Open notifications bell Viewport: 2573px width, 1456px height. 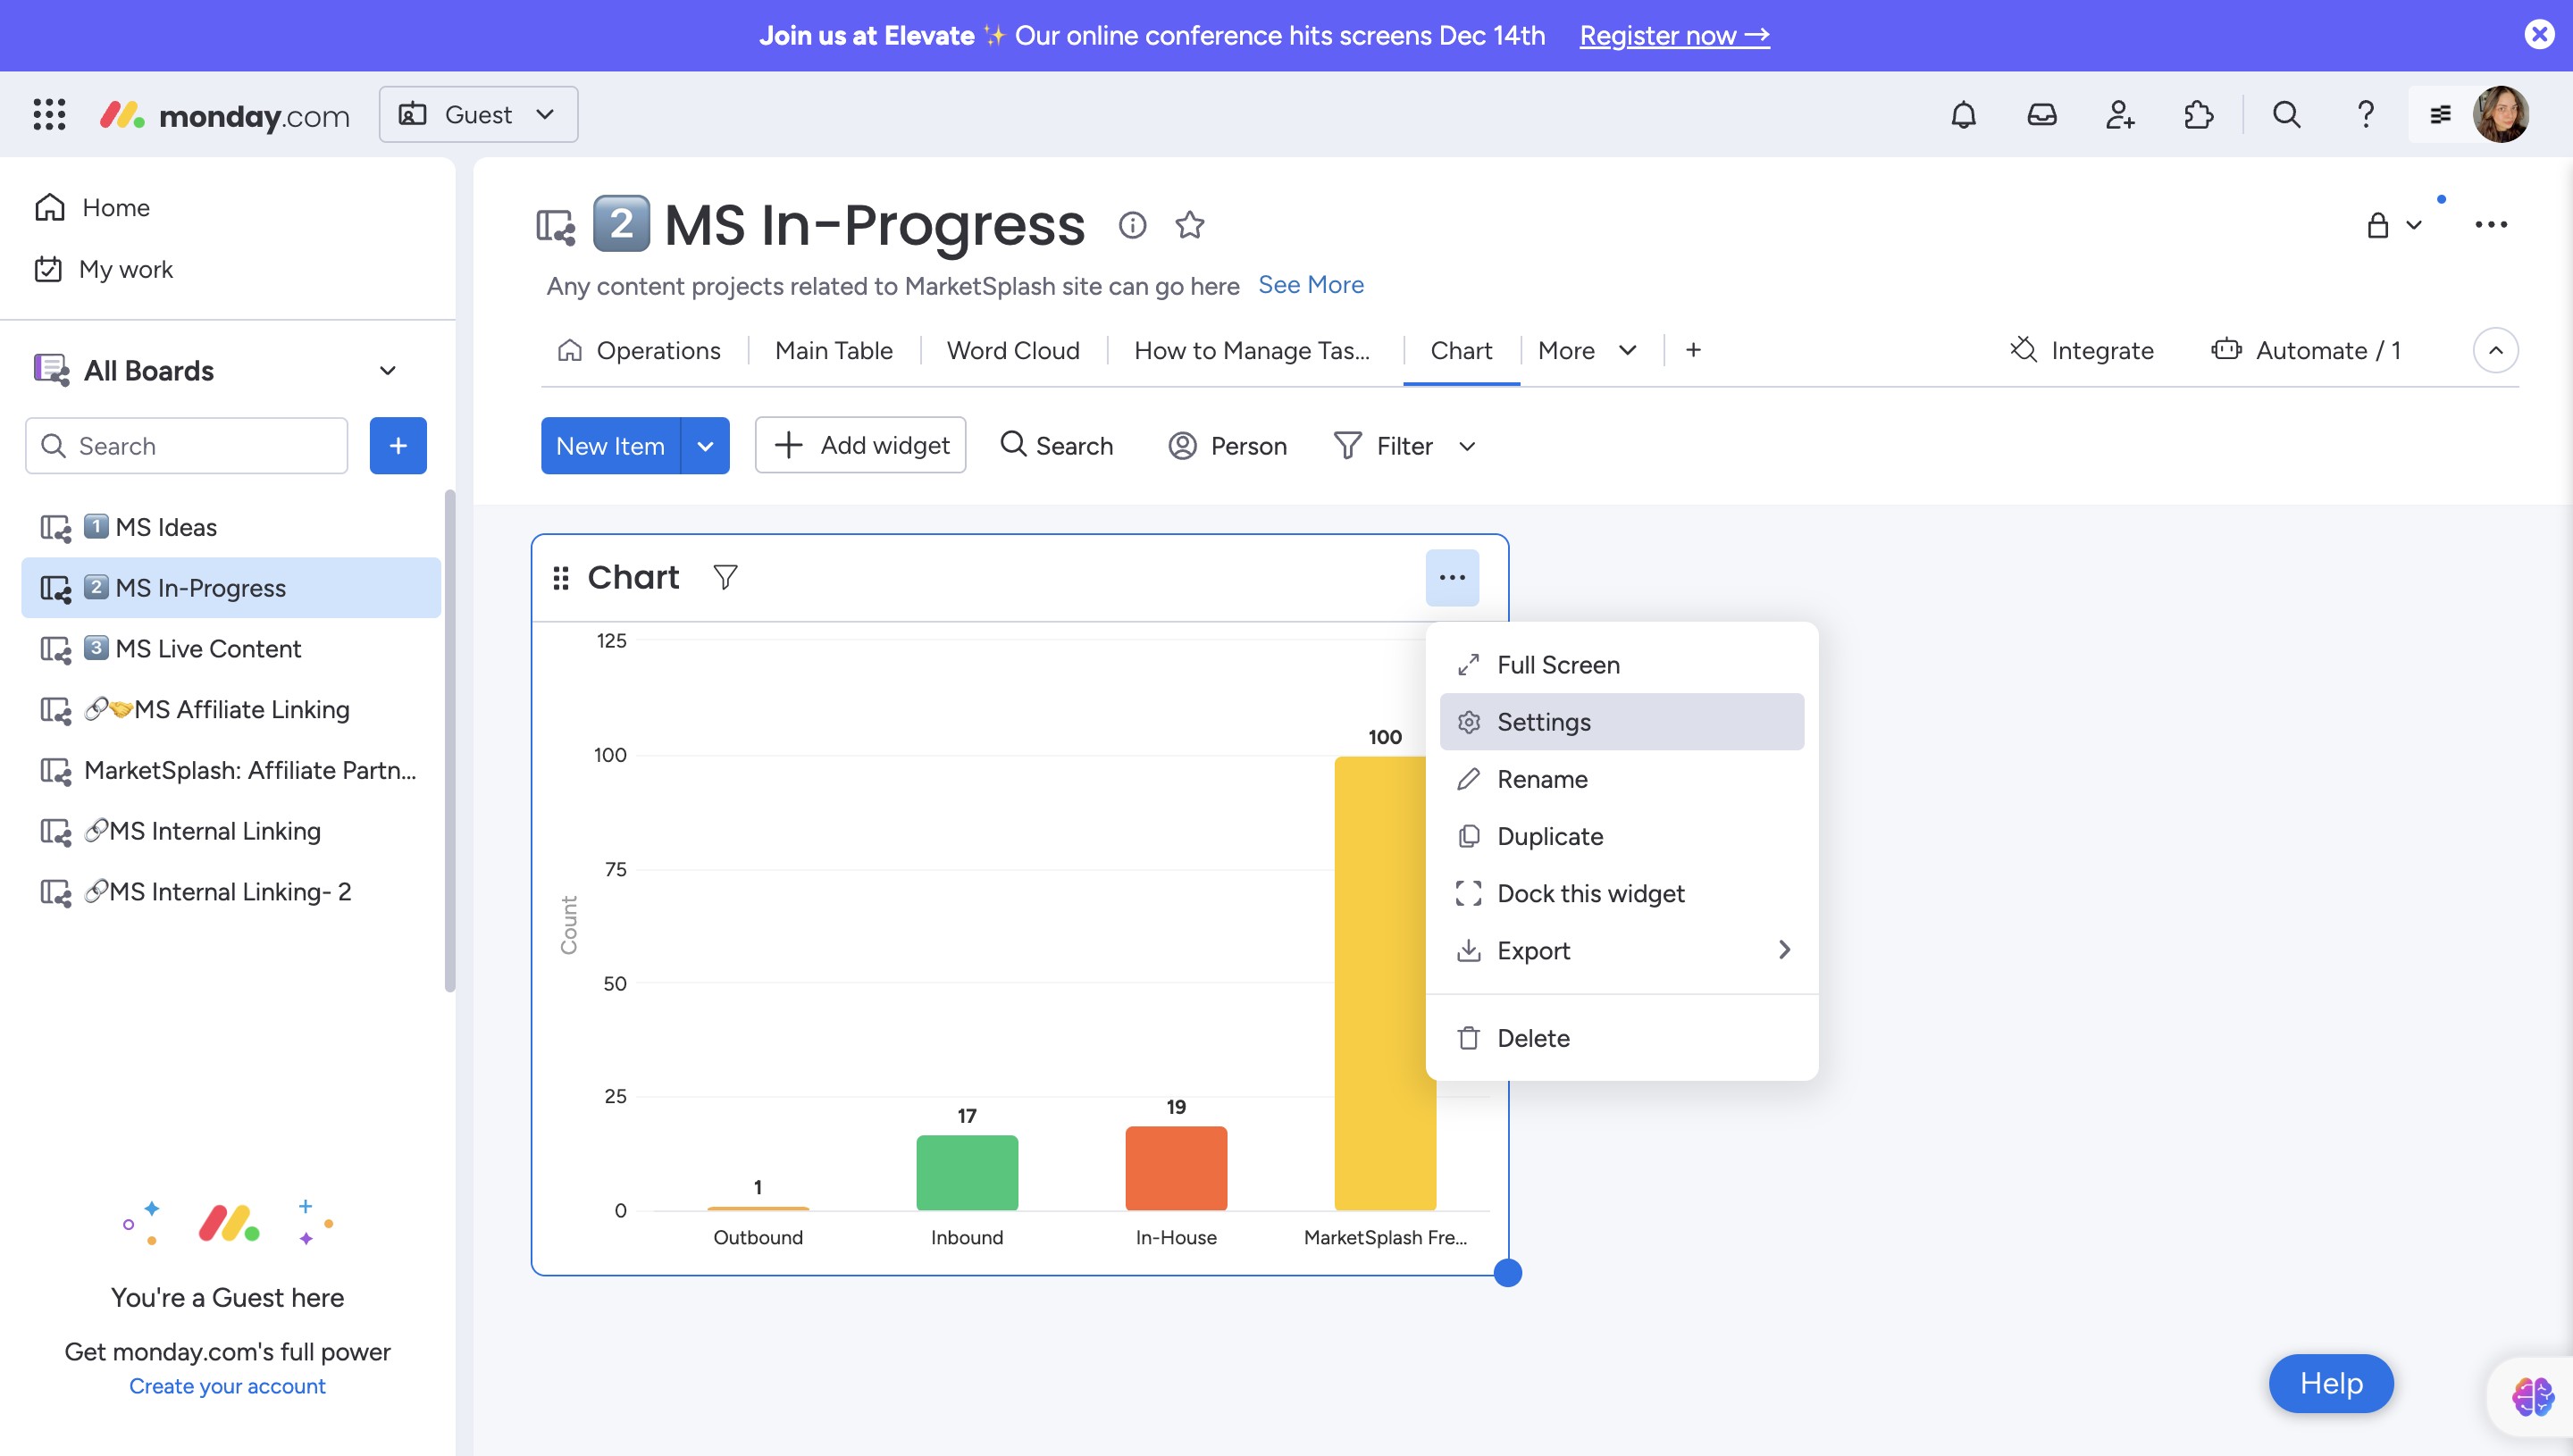pyautogui.click(x=1963, y=115)
